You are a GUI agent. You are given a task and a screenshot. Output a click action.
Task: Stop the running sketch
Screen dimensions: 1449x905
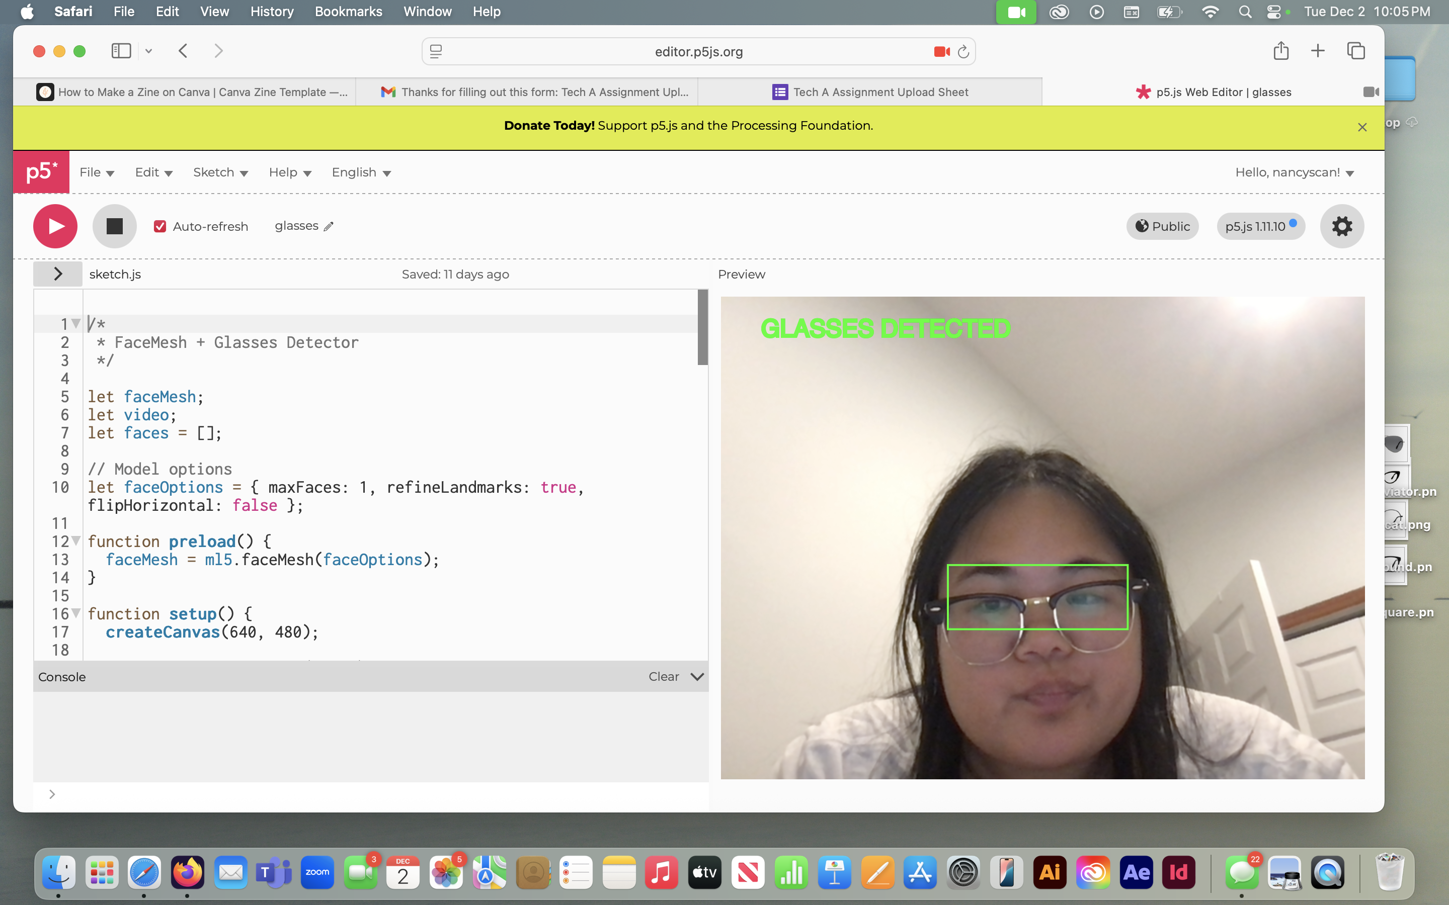(114, 226)
